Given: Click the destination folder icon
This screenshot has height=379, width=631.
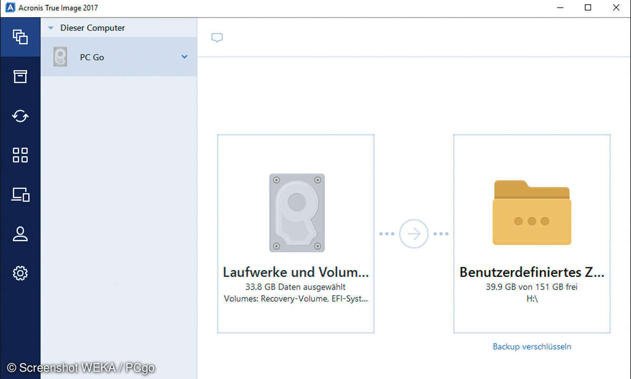Looking at the screenshot, I should coord(532,213).
